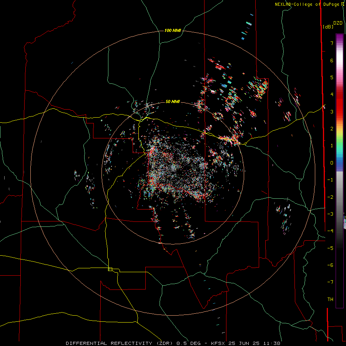Click the '25 JUN 25 11:30' timestamp
The image size is (346, 346).
(x=255, y=343)
